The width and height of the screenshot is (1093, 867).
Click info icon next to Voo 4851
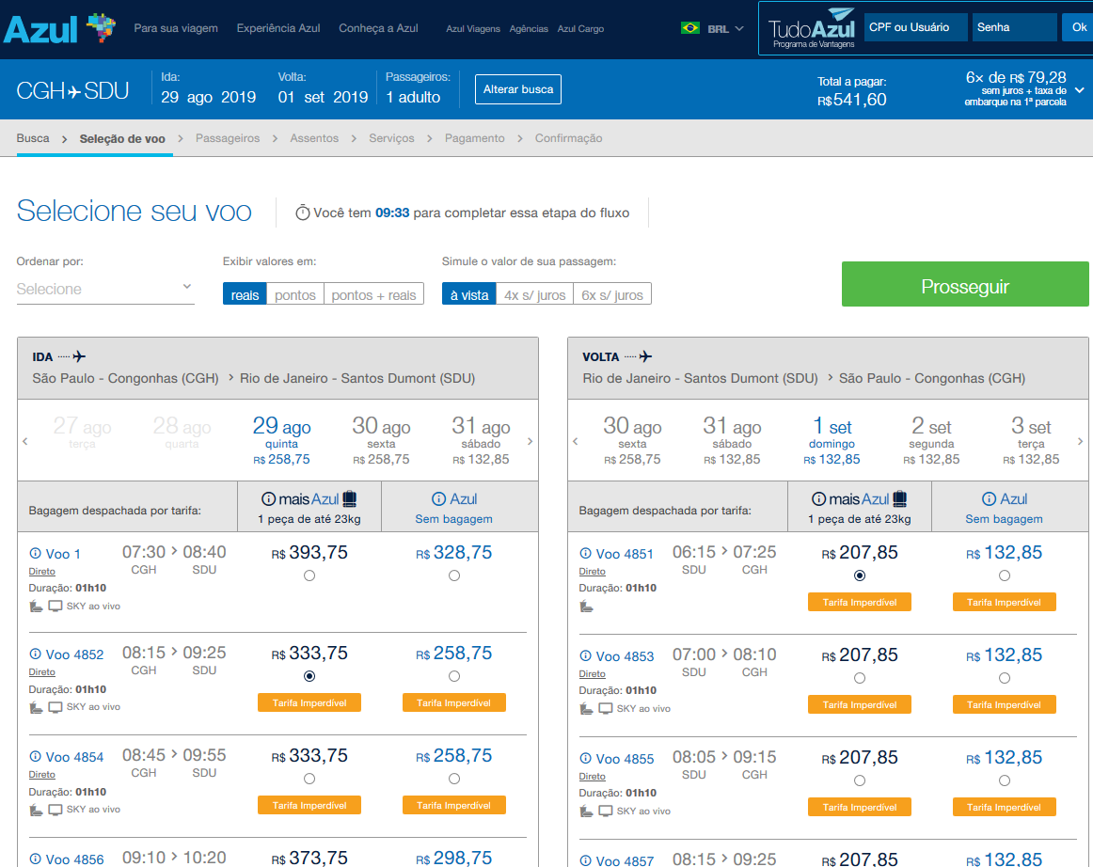[x=585, y=553]
